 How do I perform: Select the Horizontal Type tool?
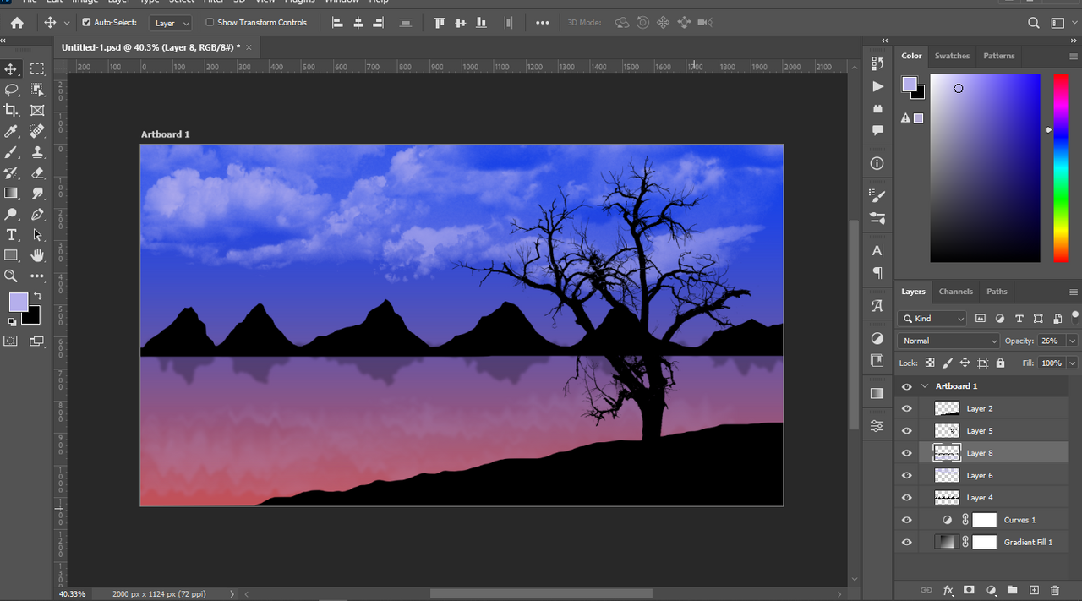click(x=11, y=235)
